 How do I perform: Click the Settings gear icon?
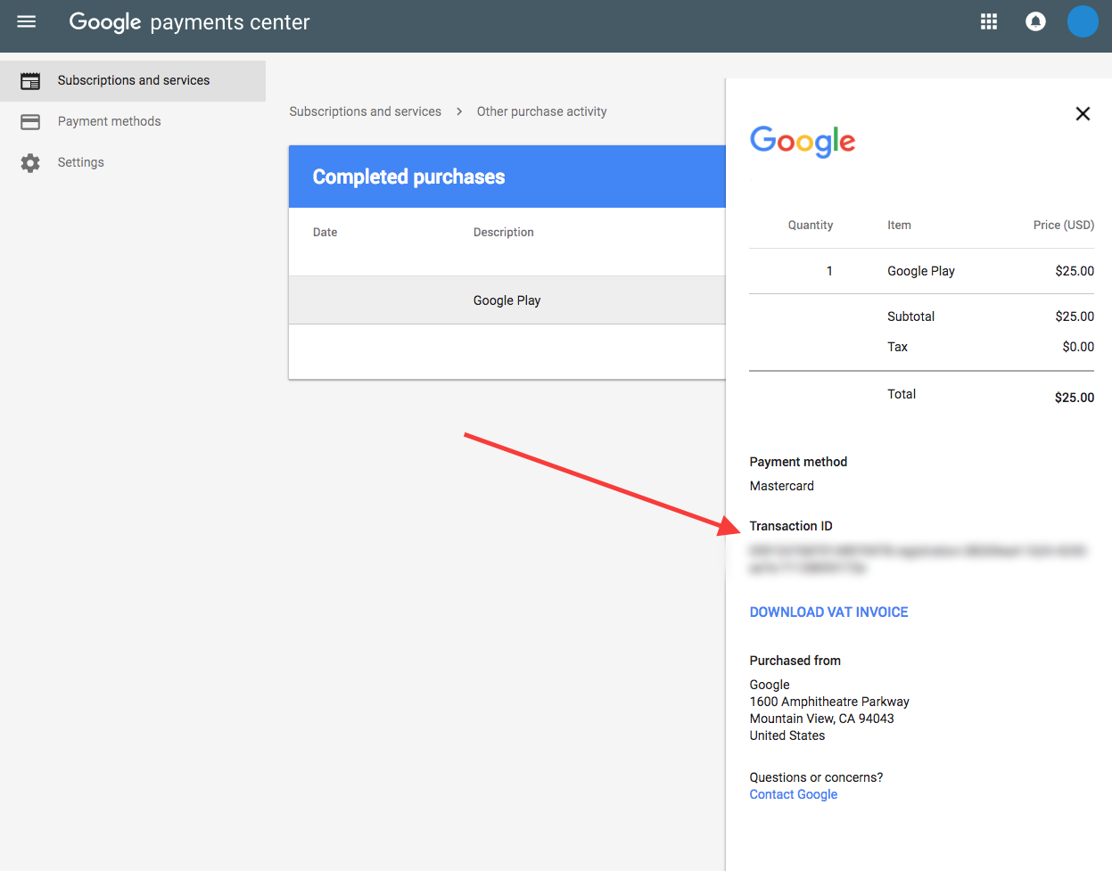(x=30, y=163)
